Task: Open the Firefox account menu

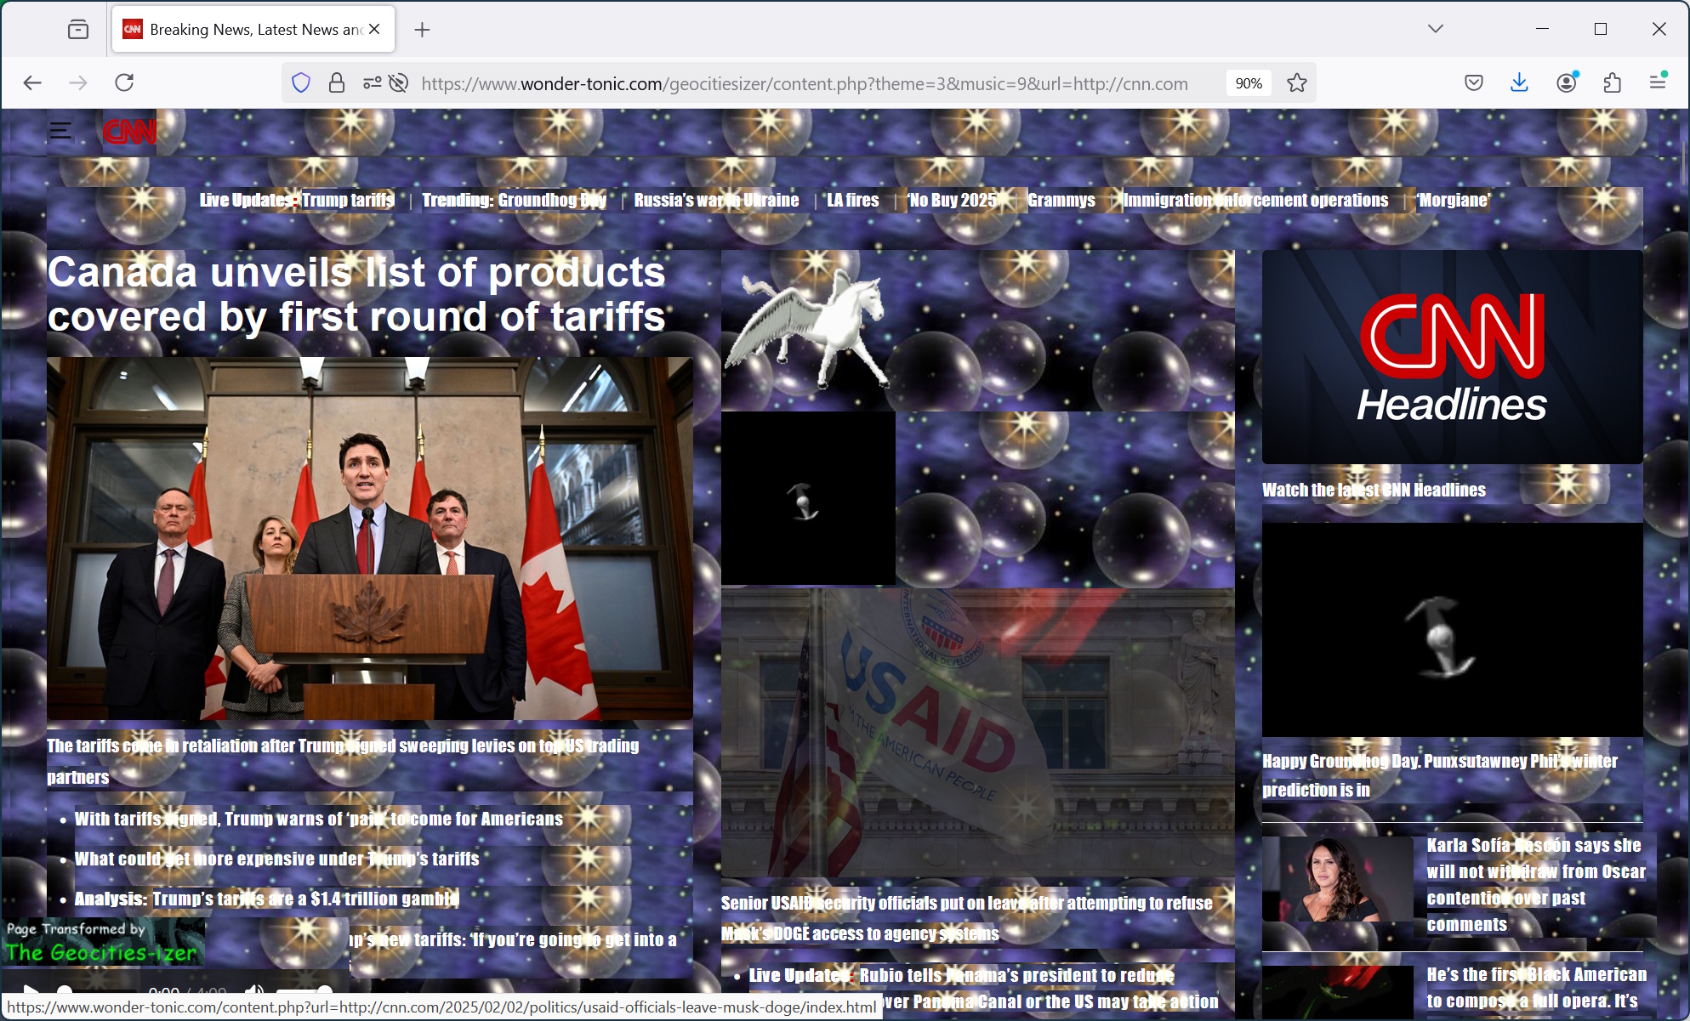Action: tap(1567, 82)
